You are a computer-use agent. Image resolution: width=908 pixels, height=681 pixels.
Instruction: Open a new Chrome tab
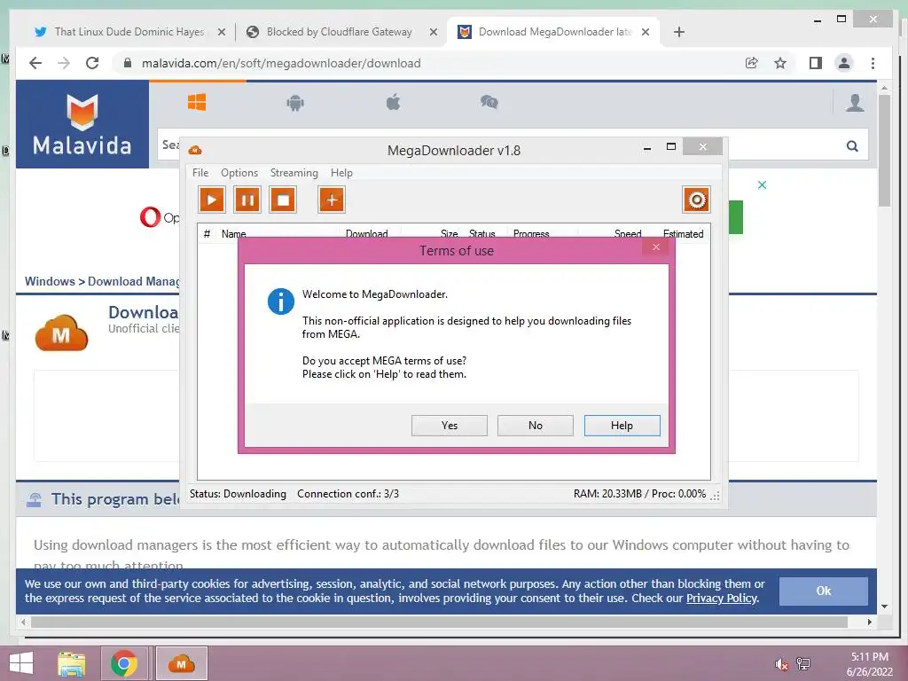coord(679,32)
